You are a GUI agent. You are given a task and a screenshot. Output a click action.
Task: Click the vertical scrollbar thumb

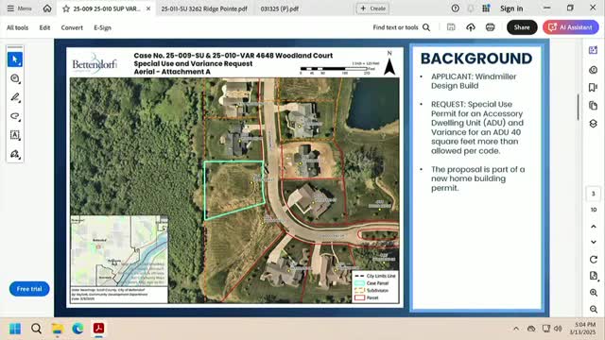coord(578,107)
